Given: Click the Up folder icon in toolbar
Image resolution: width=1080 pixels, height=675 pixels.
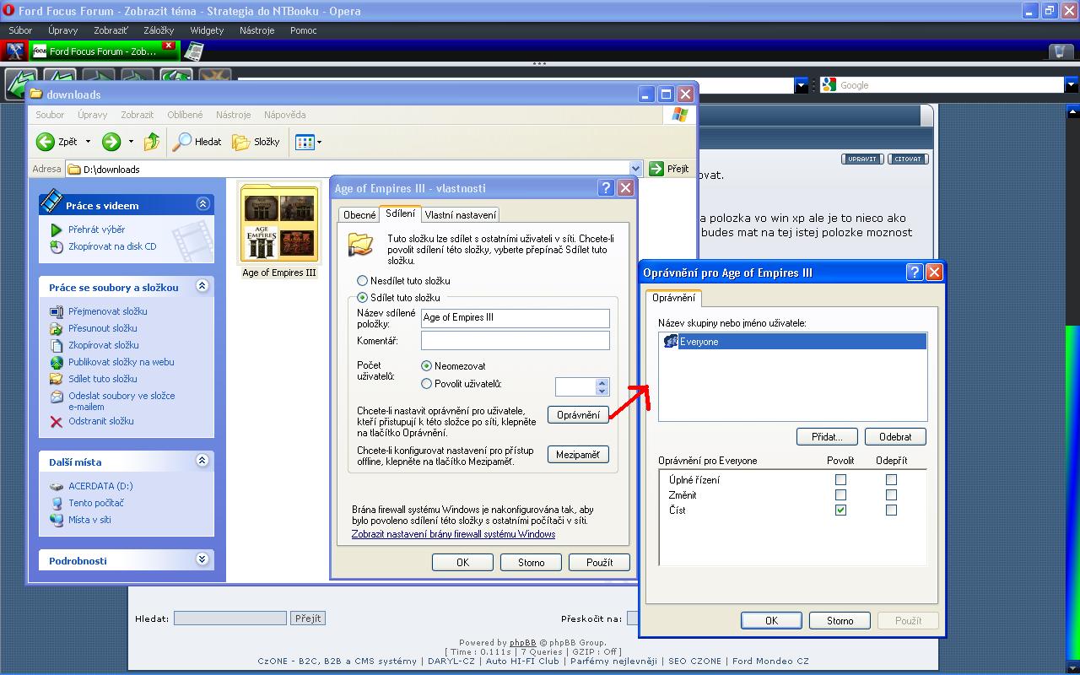Looking at the screenshot, I should 152,142.
